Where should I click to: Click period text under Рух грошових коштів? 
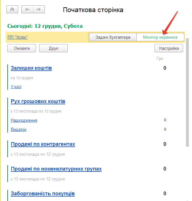tap(36, 111)
